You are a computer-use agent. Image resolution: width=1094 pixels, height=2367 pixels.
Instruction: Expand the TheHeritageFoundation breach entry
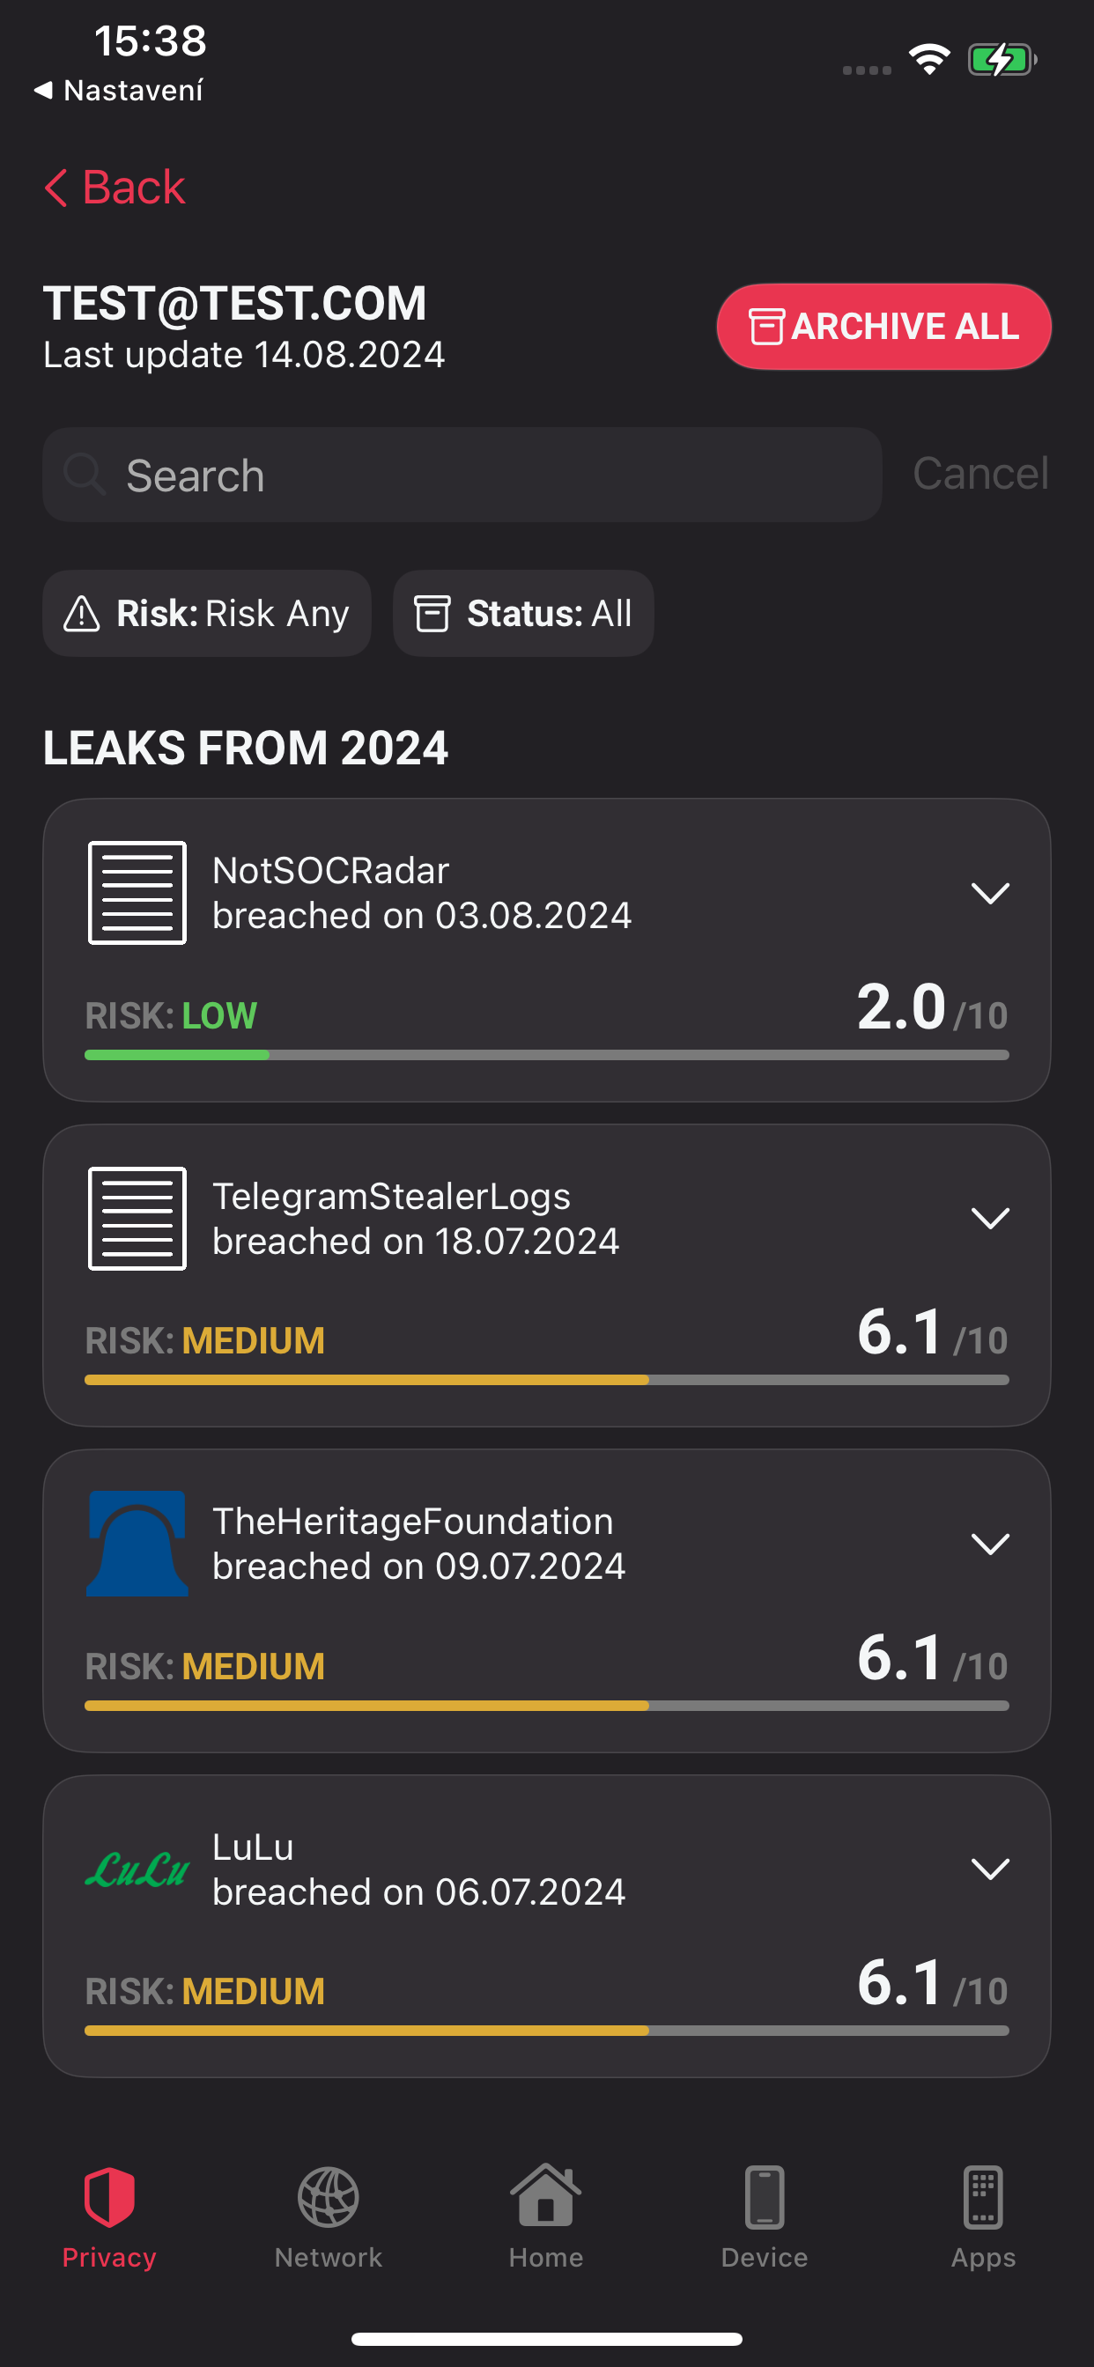[989, 1544]
